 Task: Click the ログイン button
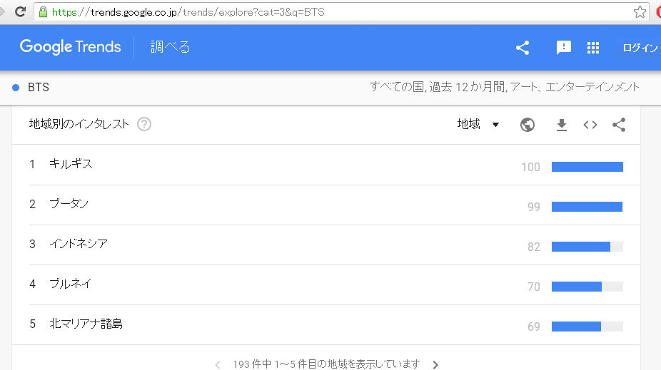(x=640, y=48)
